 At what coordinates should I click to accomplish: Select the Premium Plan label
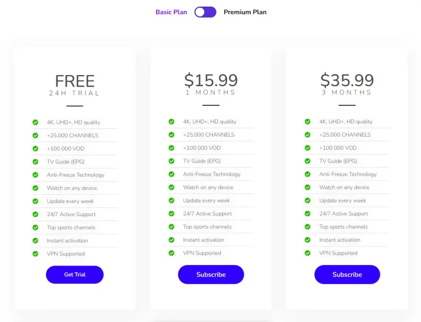(x=245, y=12)
